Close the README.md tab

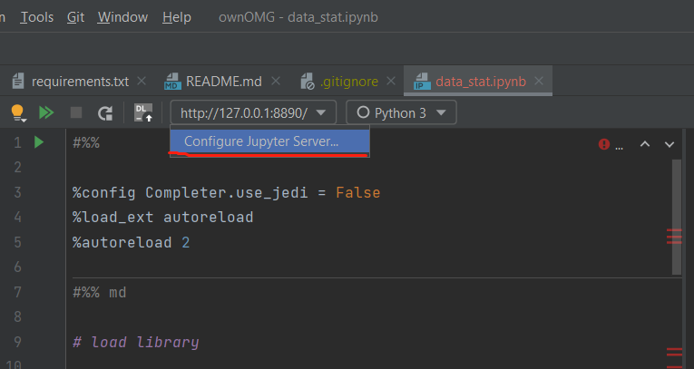(x=276, y=81)
